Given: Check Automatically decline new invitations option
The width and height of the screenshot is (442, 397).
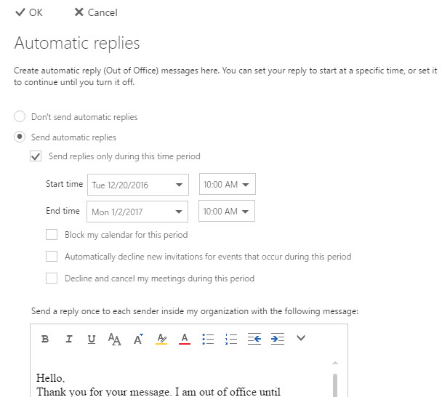Looking at the screenshot, I should click(52, 257).
